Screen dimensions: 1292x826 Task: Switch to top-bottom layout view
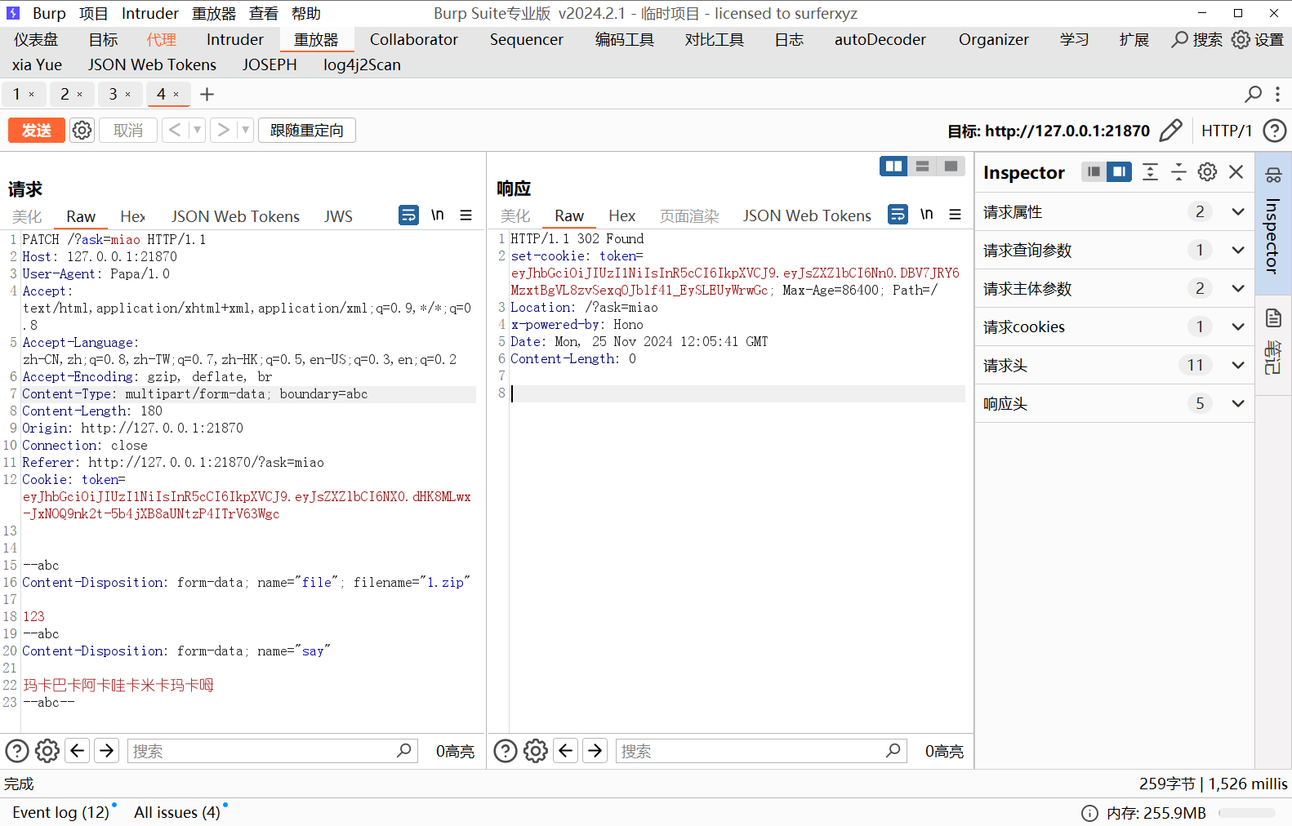coord(922,167)
